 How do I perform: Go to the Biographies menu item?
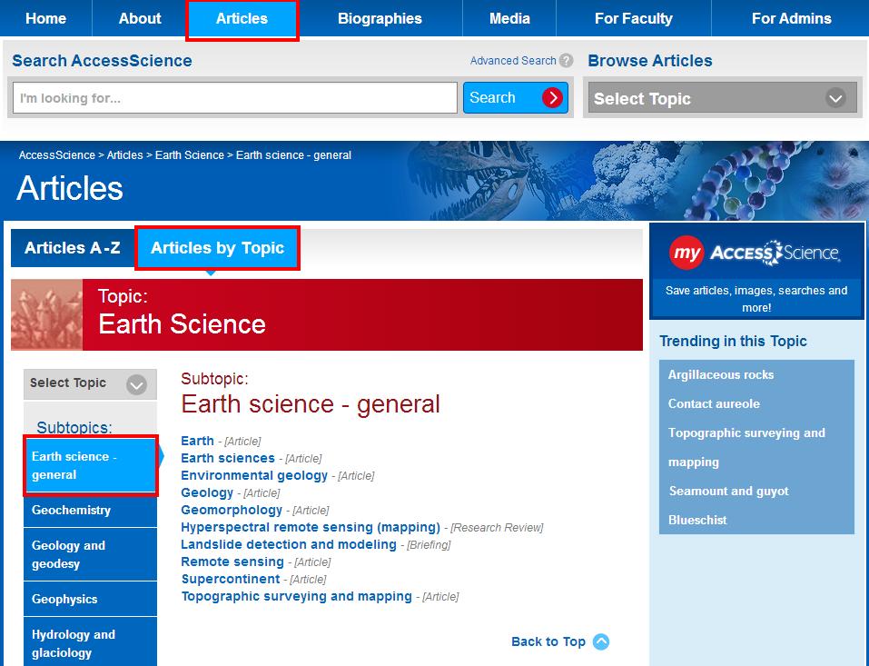click(380, 18)
